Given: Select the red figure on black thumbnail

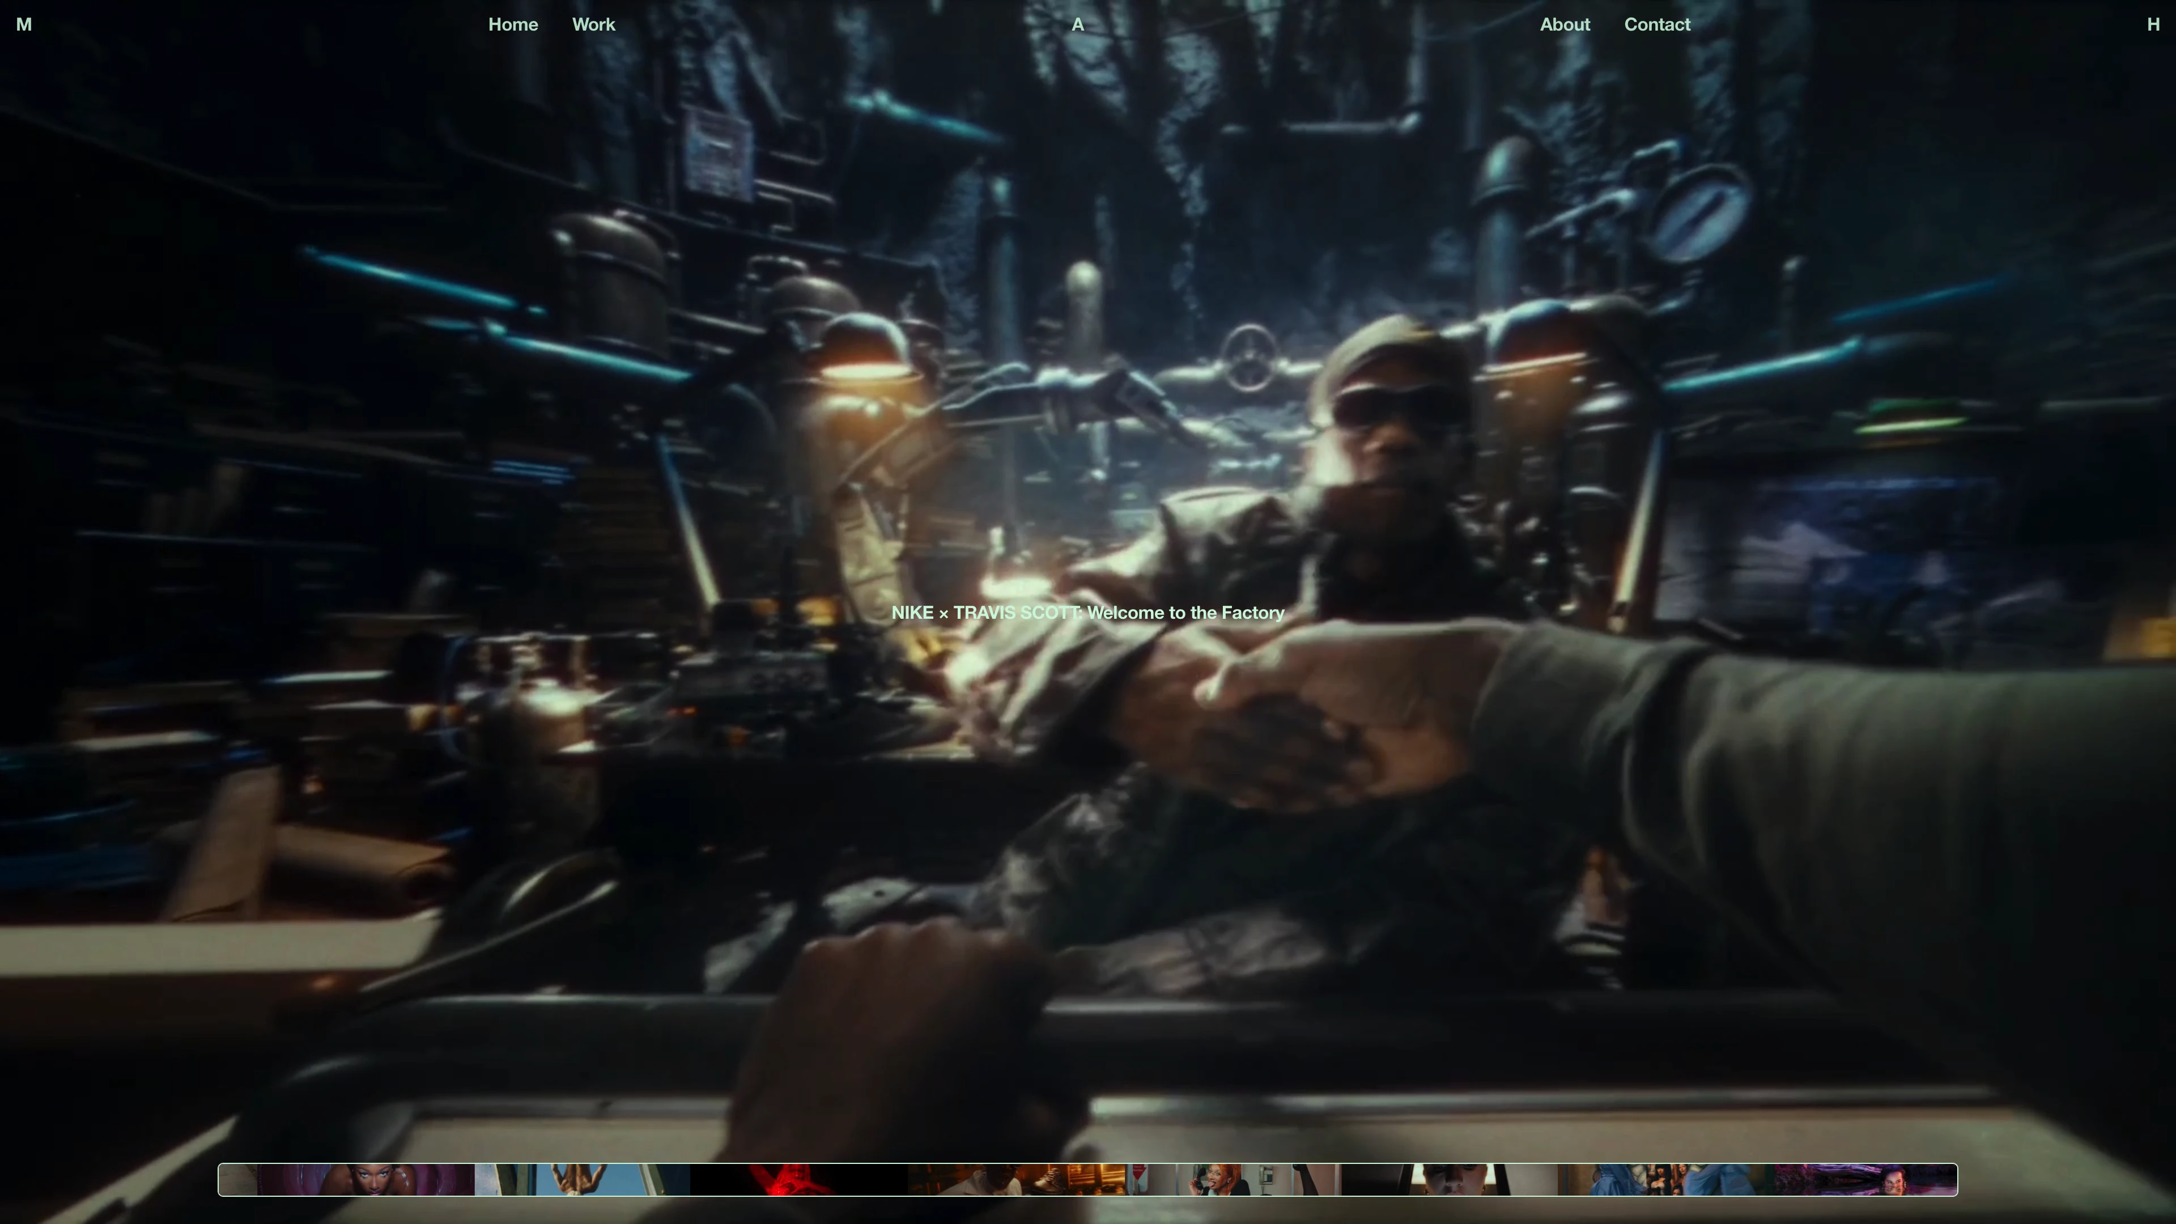Looking at the screenshot, I should tap(798, 1179).
